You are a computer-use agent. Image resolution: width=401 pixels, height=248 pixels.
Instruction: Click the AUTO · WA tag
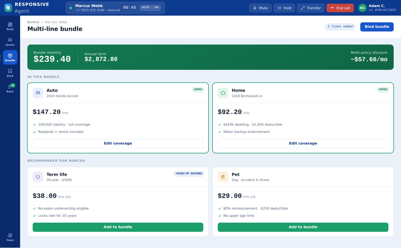(150, 7)
